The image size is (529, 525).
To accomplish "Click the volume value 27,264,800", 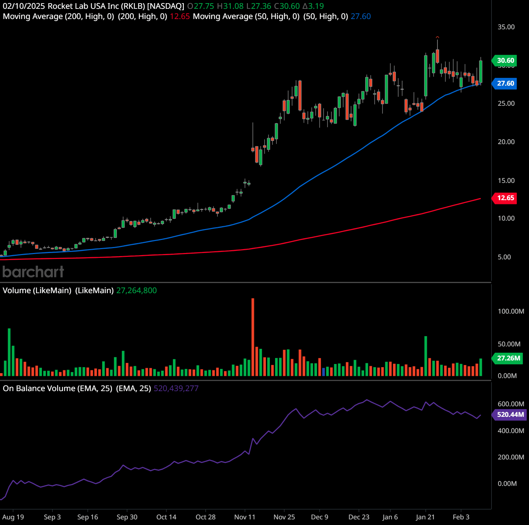I will 136,290.
